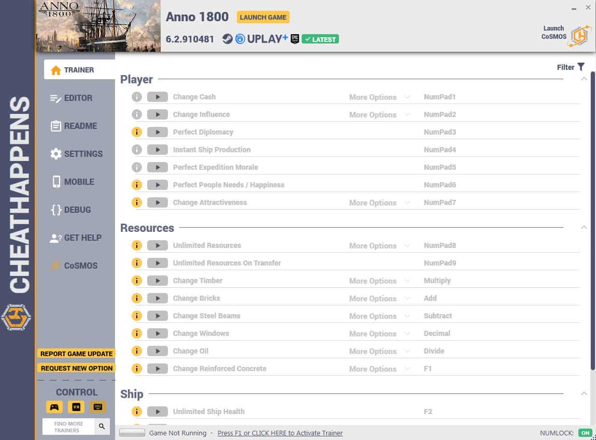Image resolution: width=596 pixels, height=440 pixels.
Task: Click info icon for Change Bricks
Action: coord(137,298)
